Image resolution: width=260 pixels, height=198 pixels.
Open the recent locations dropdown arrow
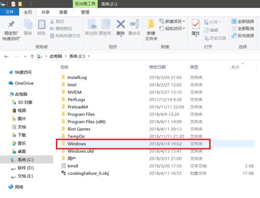[x=25, y=56]
